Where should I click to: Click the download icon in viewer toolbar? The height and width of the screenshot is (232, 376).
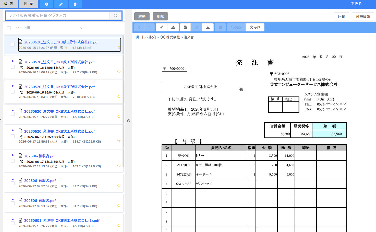click(208, 27)
